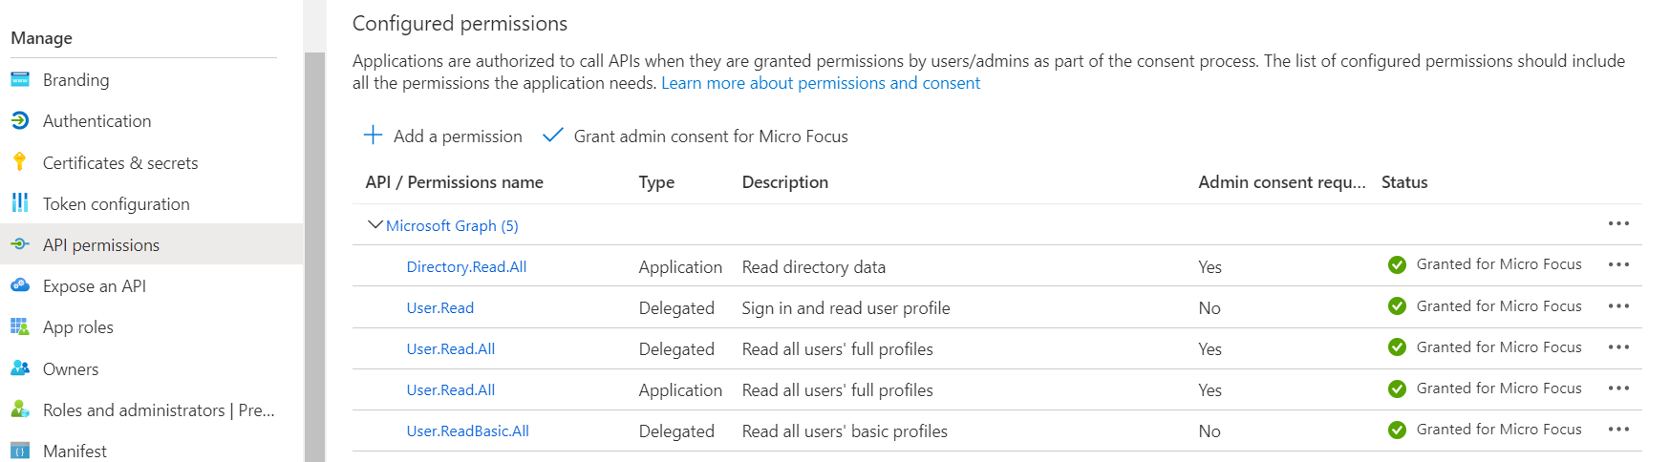1670x462 pixels.
Task: Open ellipsis menu for User.Read row
Action: pyautogui.click(x=1617, y=306)
